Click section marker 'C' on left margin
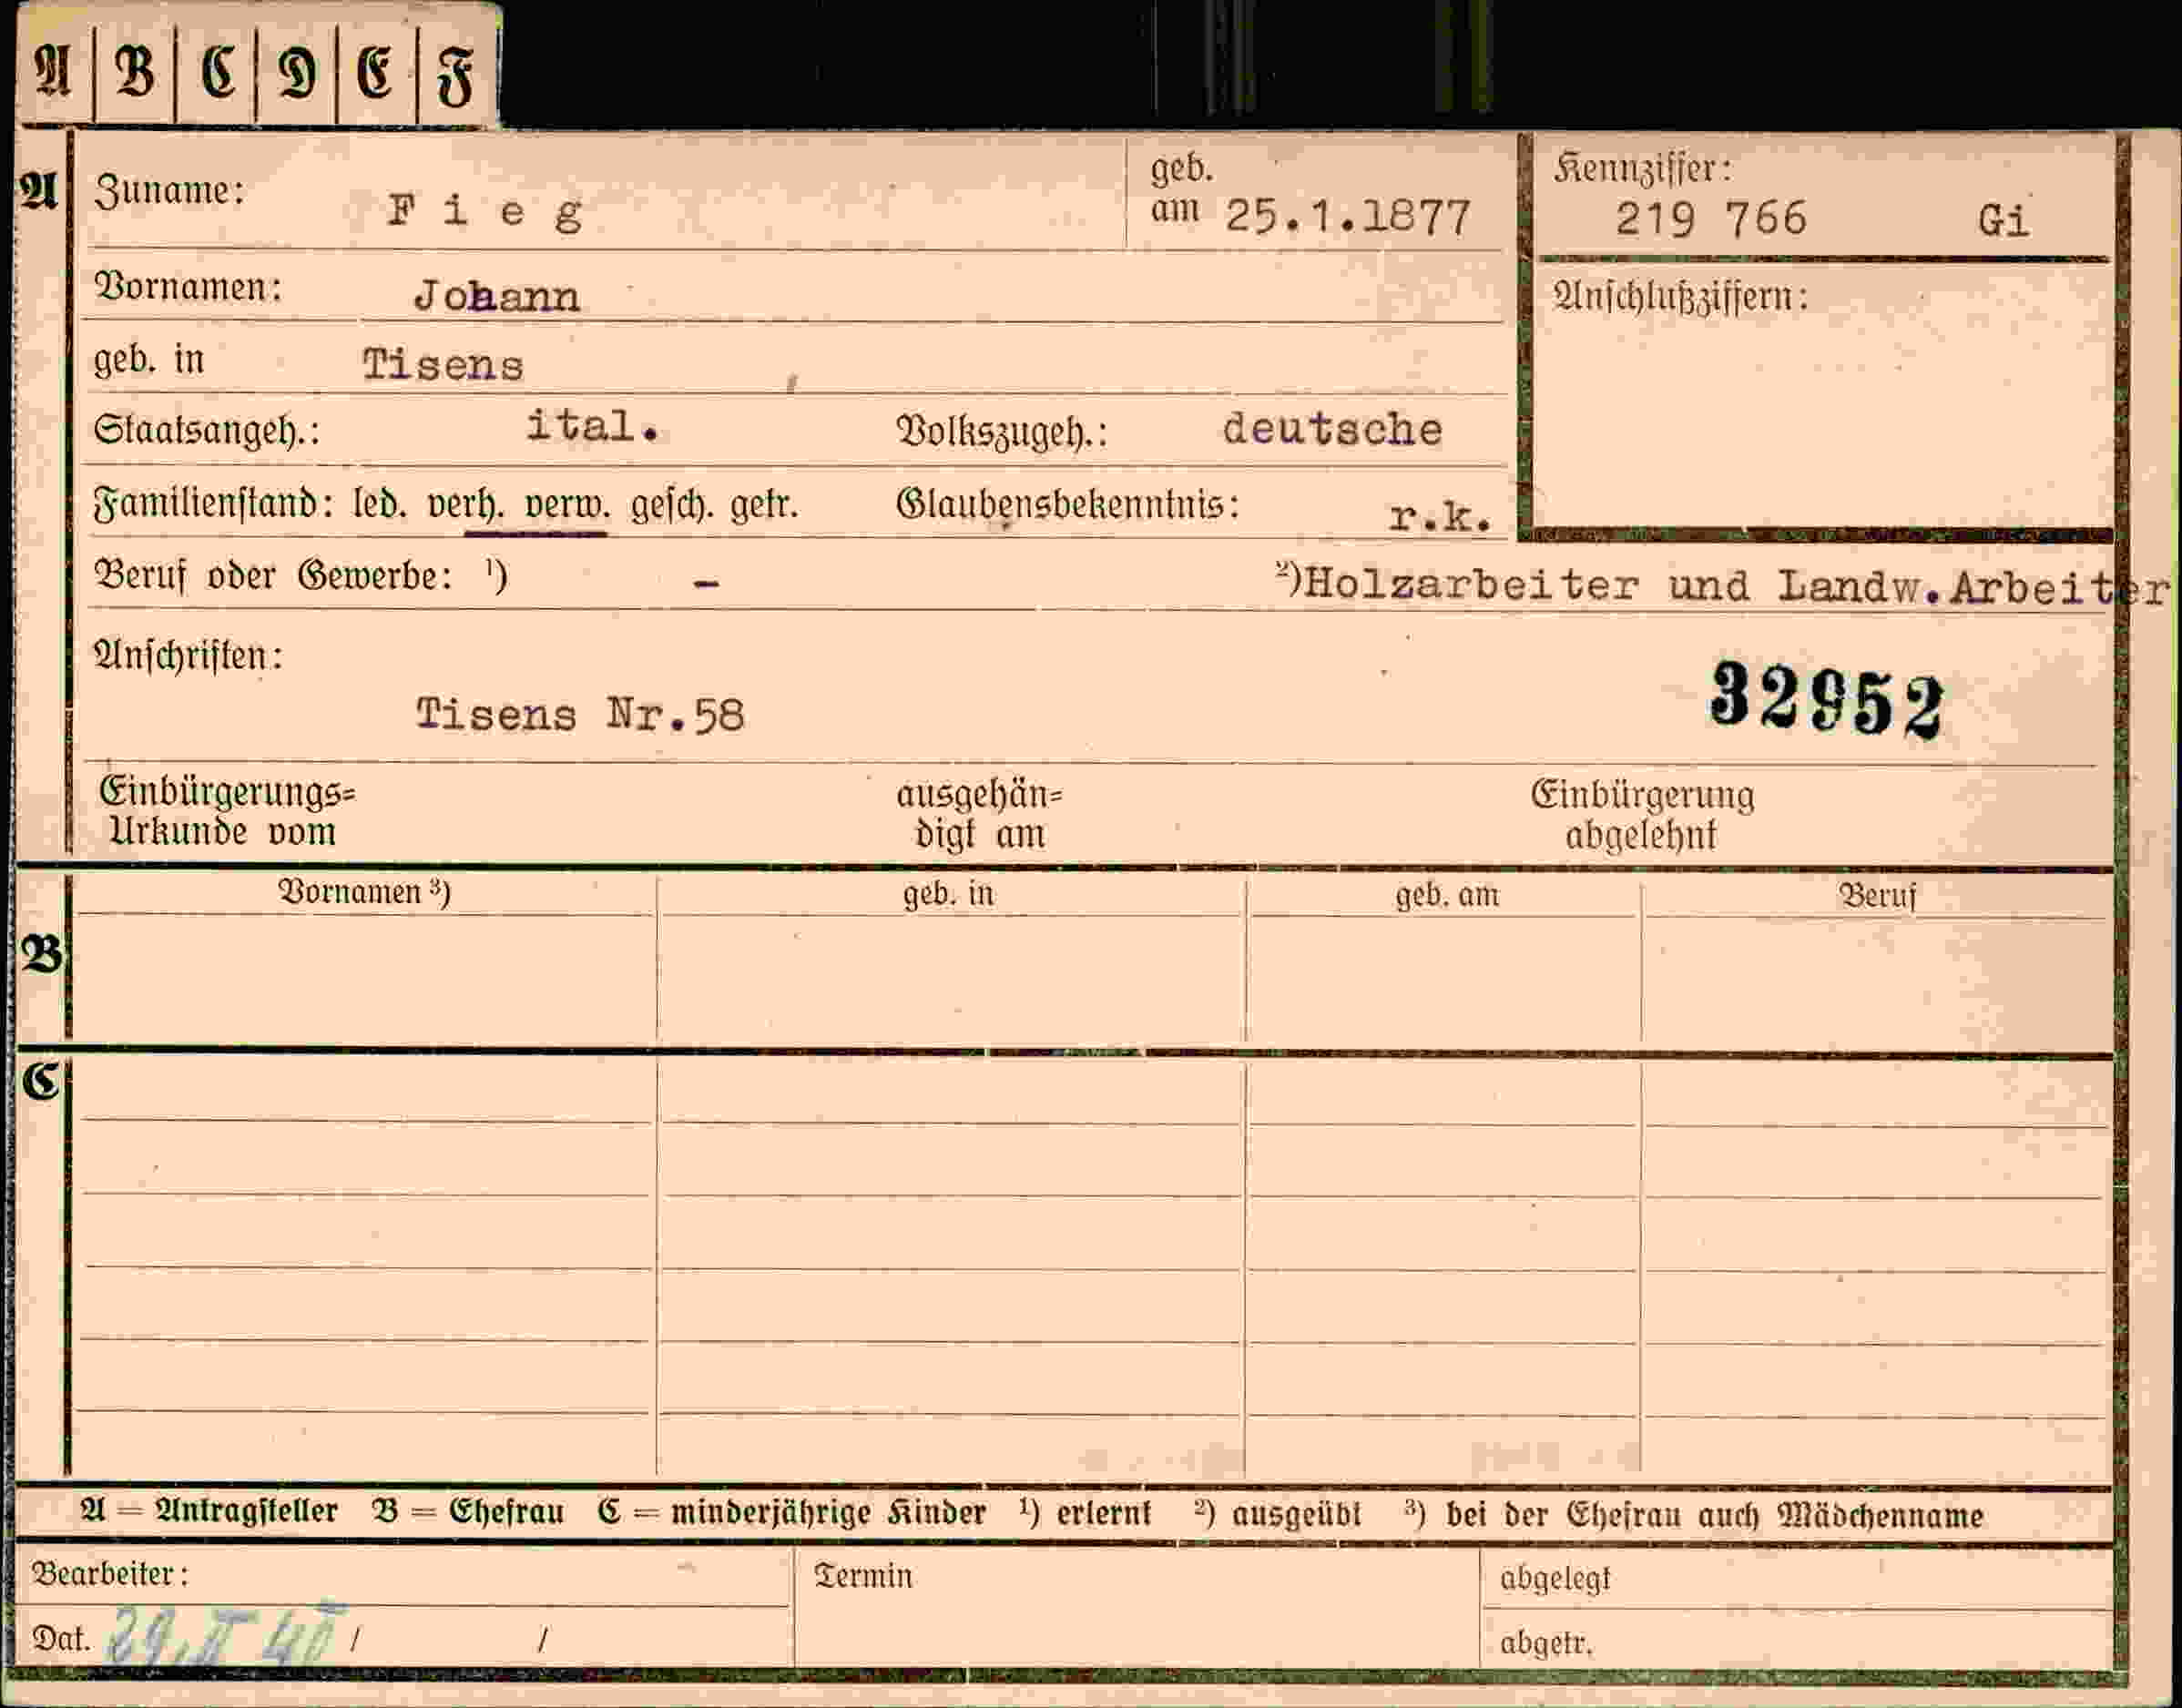This screenshot has width=2182, height=1708. coord(42,1081)
